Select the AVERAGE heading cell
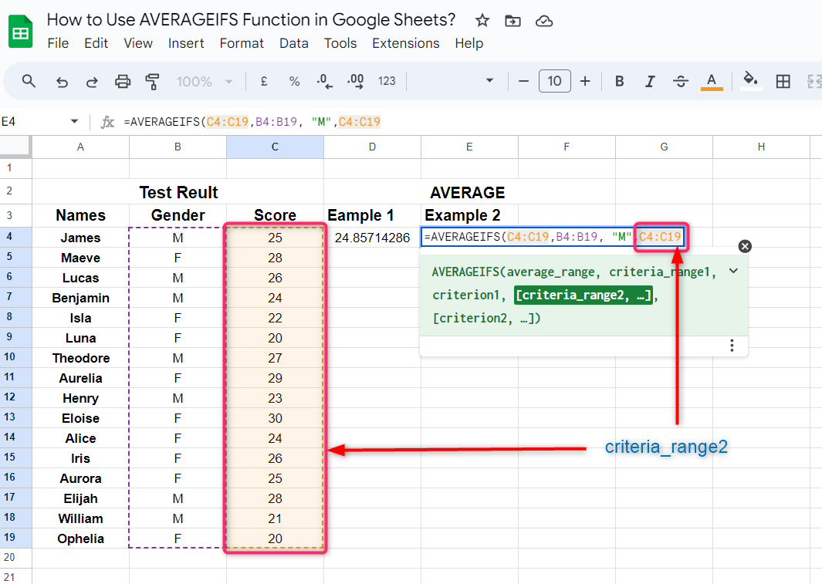 coord(468,192)
